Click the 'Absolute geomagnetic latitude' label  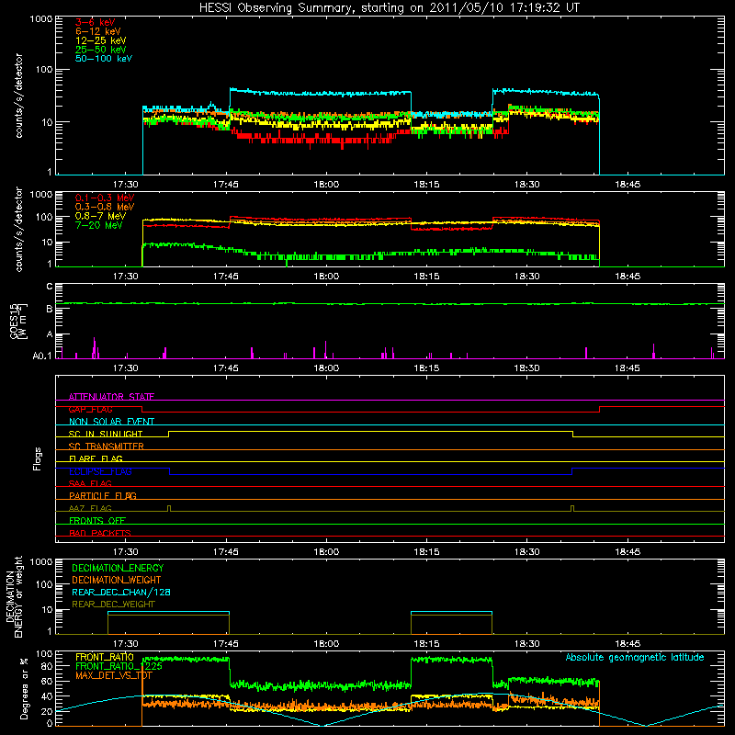coord(635,657)
